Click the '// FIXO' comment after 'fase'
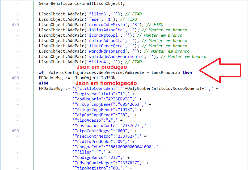This screenshot has height=170, width=248. [x=129, y=19]
